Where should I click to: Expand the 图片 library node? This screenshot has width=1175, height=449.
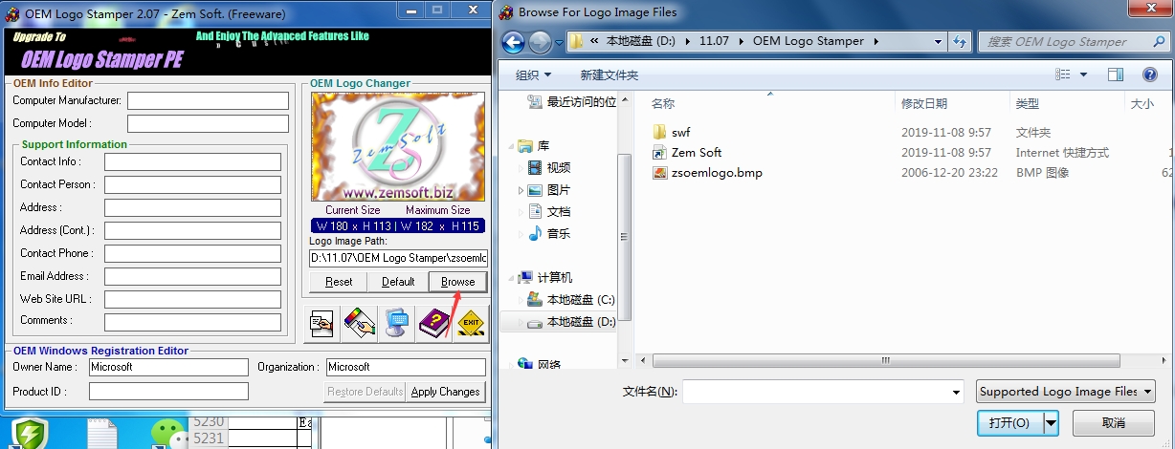[521, 190]
